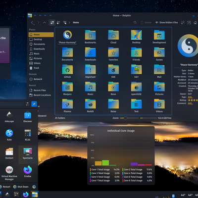The width and height of the screenshot is (198, 198).
Task: Select the Neon folder icon
Action: pos(113,87)
